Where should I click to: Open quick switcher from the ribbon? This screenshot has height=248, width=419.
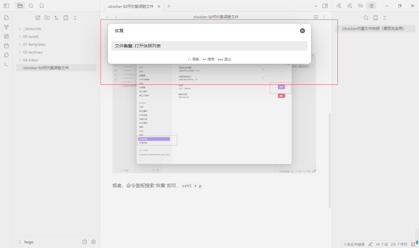[x=6, y=18]
